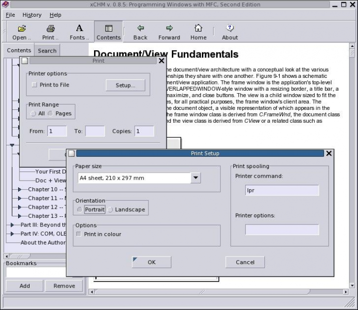Click the document vertical scrollbar up arrow
This screenshot has height=310, width=358.
[352, 46]
